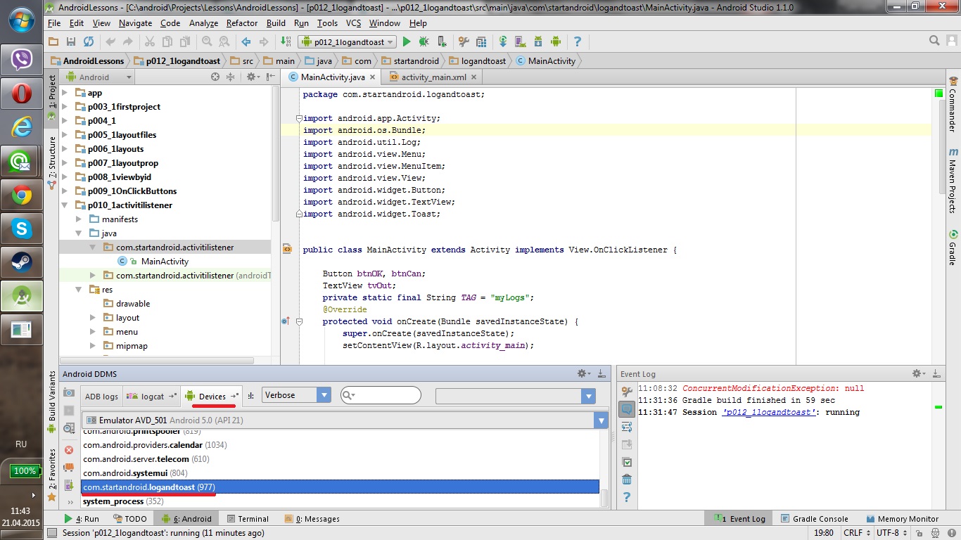Close the MainActivity.java tab

click(372, 77)
